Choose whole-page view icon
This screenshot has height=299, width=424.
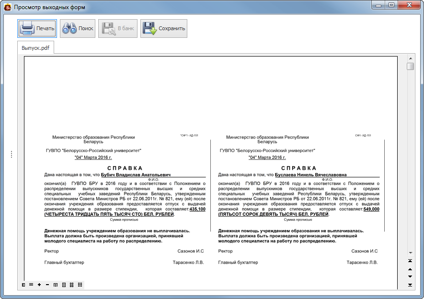tap(64, 285)
